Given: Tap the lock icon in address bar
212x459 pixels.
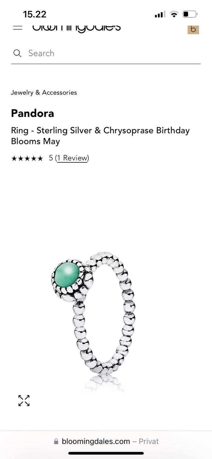Looking at the screenshot, I should point(56,441).
